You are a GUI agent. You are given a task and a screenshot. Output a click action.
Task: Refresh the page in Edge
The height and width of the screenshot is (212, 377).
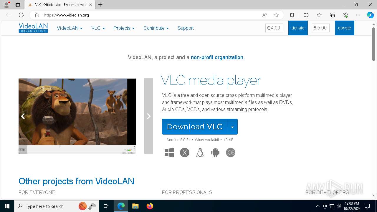(21, 15)
